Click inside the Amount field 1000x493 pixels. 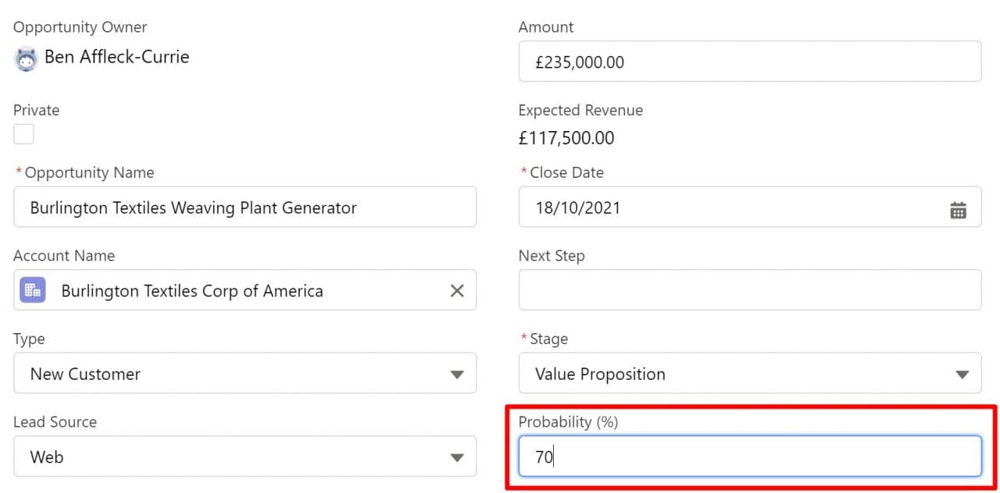(749, 62)
